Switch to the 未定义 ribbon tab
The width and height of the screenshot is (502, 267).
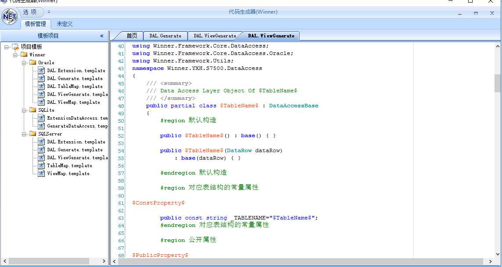[x=65, y=24]
